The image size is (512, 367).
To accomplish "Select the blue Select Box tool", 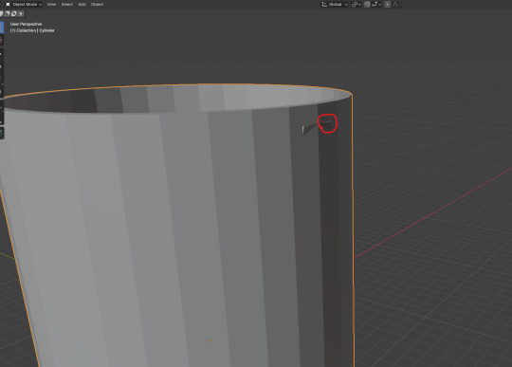I will [x=2, y=28].
